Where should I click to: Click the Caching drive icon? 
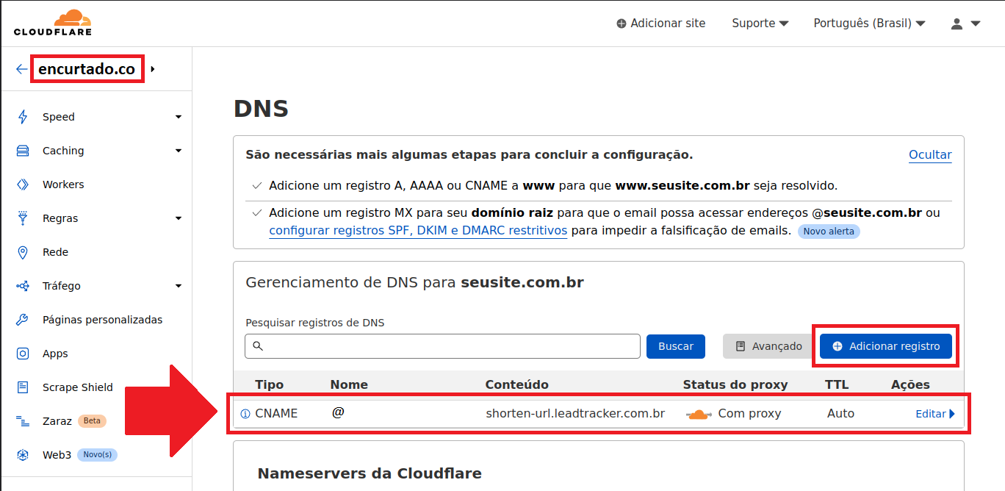coord(23,151)
